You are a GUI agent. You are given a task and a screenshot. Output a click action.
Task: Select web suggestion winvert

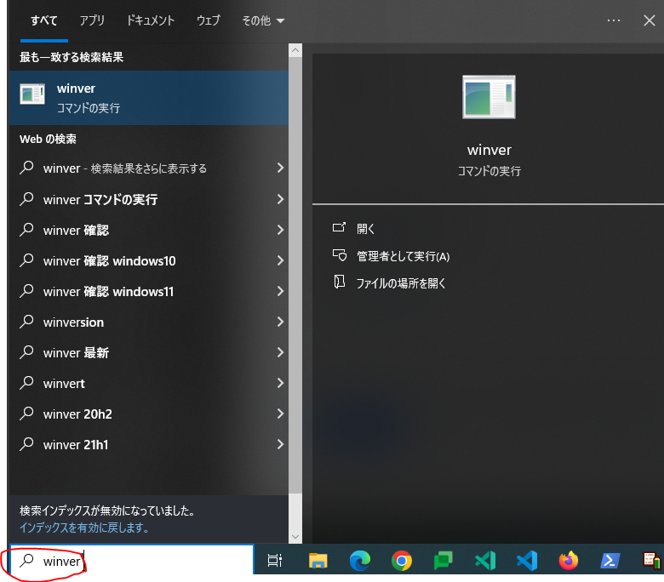(x=148, y=383)
